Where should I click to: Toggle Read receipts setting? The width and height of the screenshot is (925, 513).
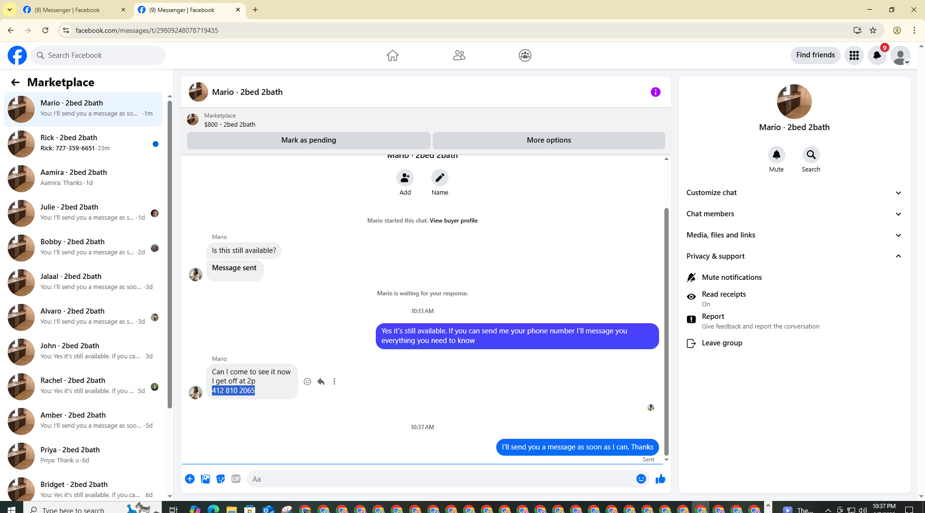click(x=794, y=299)
